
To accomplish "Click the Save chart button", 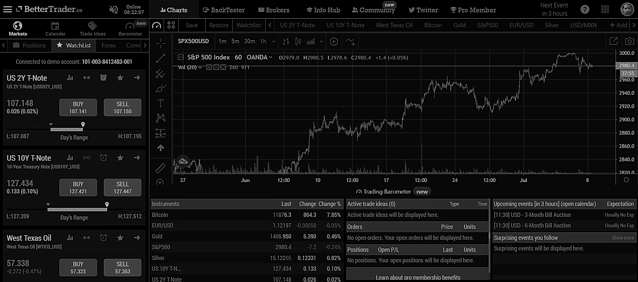I will click(x=192, y=25).
